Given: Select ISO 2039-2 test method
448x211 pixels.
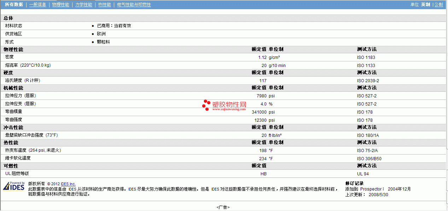Looking at the screenshot, I should [368, 80].
